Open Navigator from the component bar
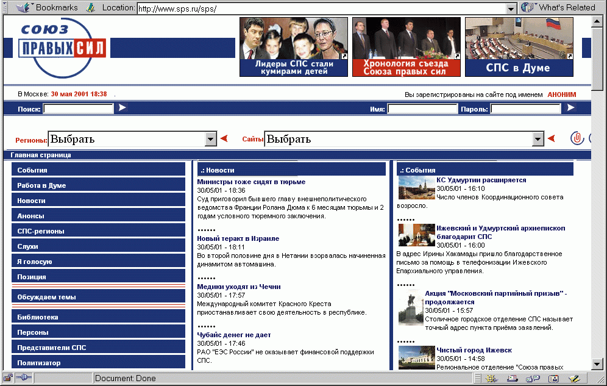 492,378
